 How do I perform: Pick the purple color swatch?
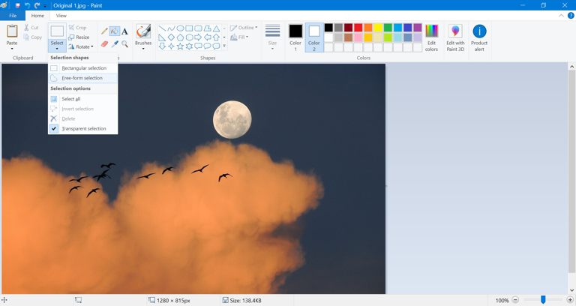[x=418, y=28]
